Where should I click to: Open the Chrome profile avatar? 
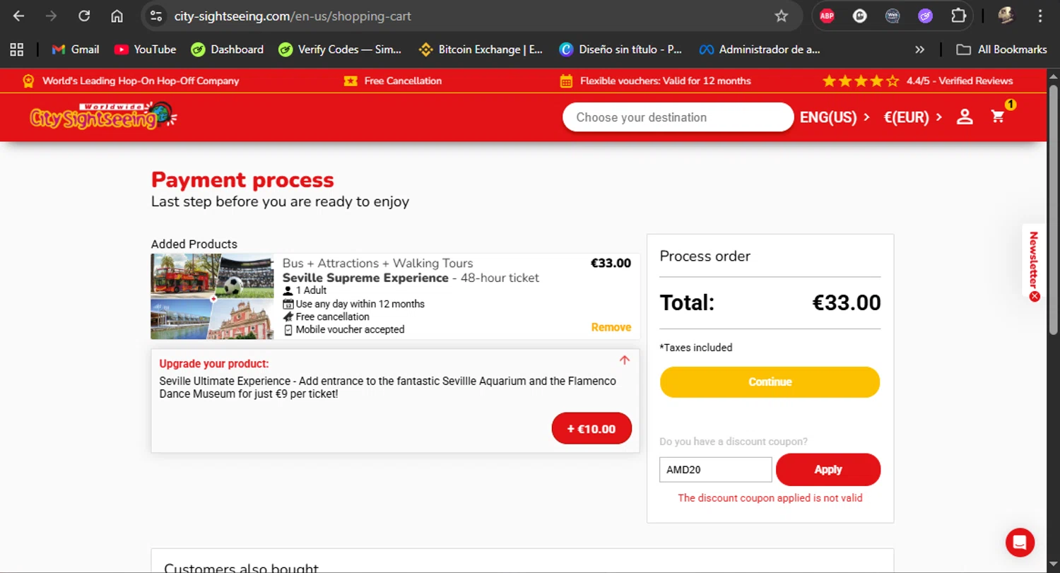(1006, 16)
